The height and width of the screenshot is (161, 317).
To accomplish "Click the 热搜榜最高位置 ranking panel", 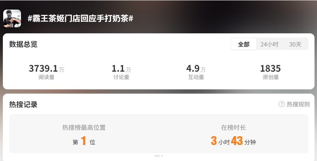I will 84,134.
